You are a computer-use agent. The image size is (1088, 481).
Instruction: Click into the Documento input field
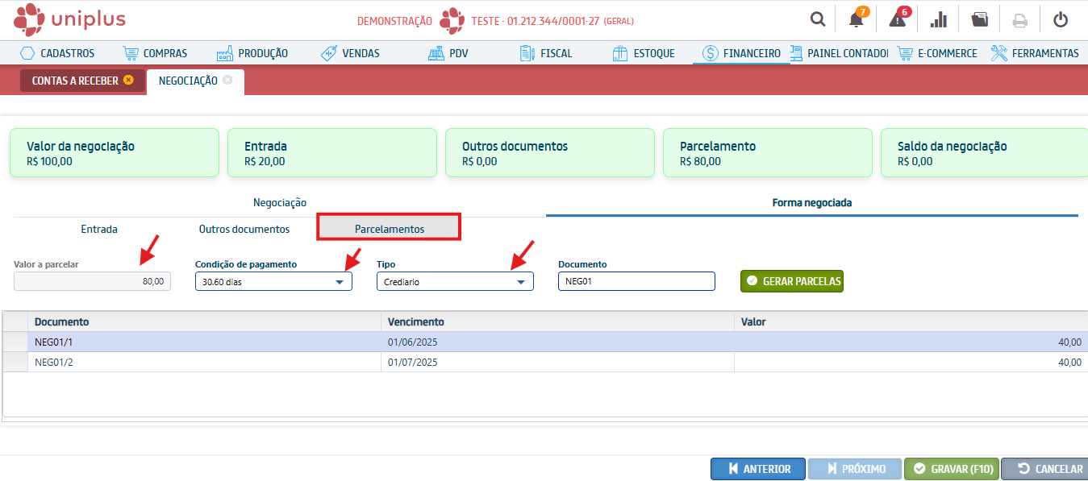click(636, 281)
